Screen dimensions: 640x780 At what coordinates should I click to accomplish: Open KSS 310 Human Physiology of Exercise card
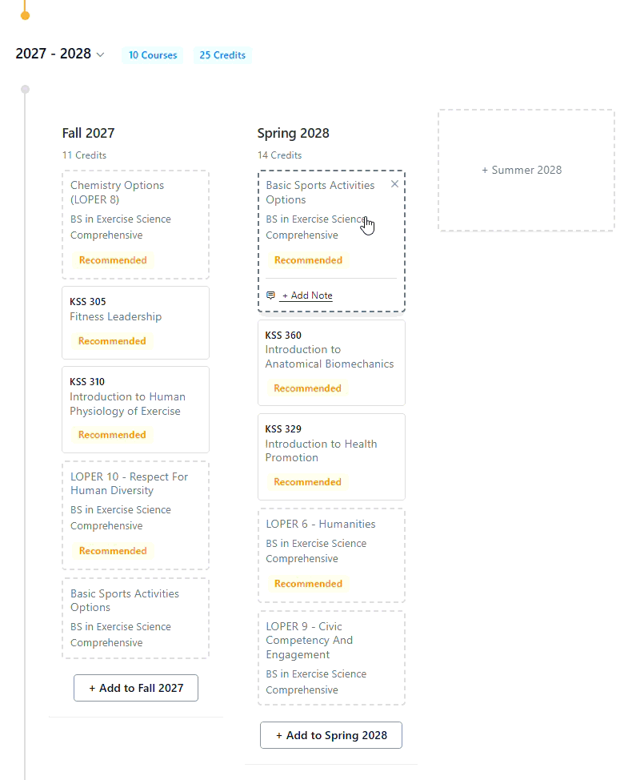coord(136,410)
